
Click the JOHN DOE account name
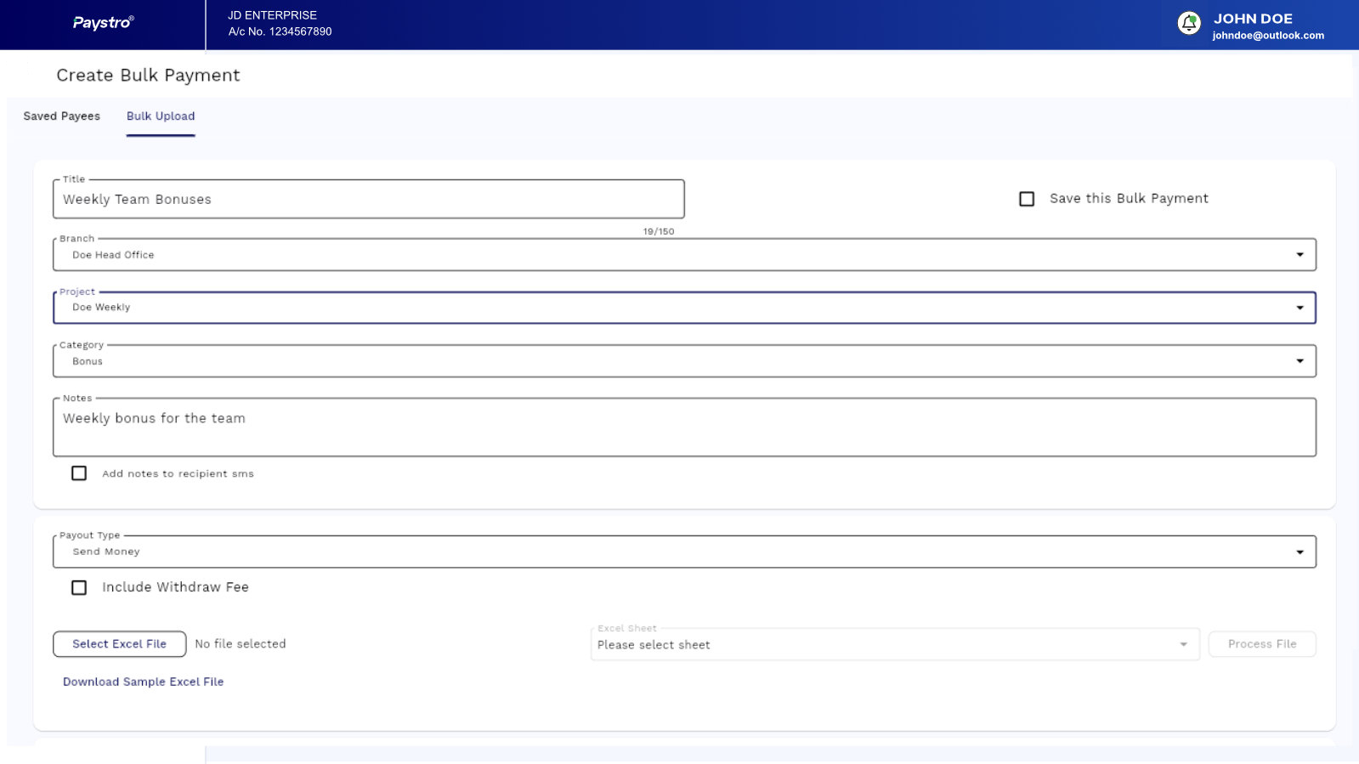coord(1253,19)
